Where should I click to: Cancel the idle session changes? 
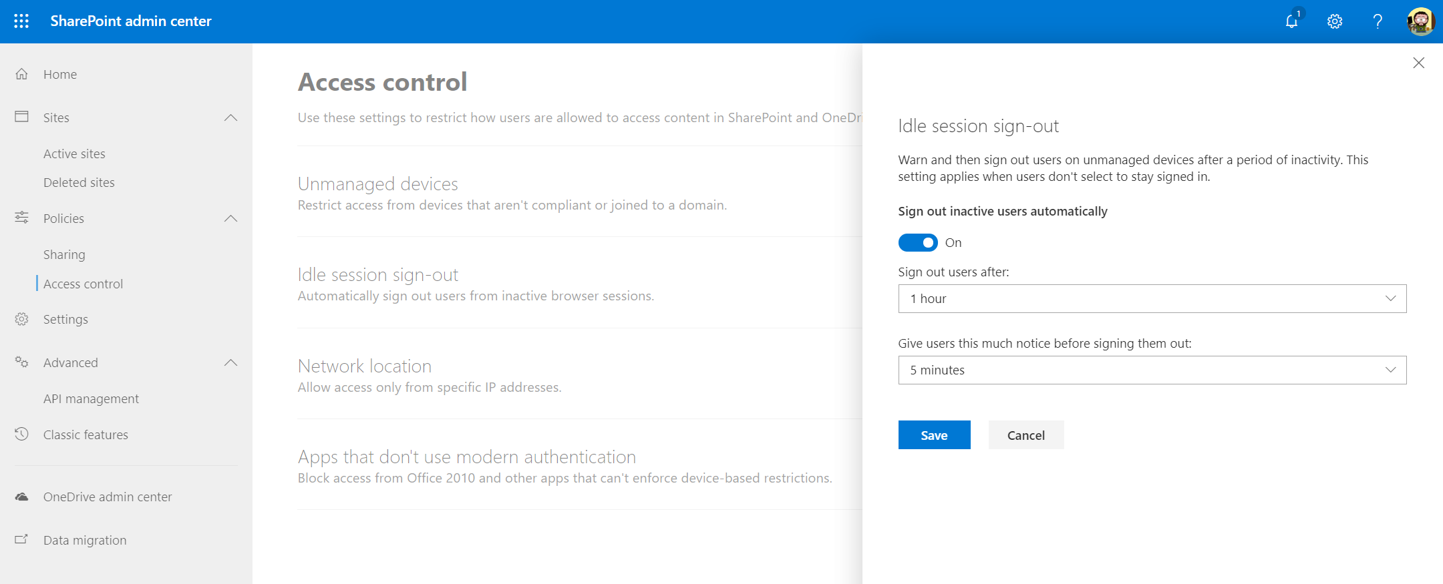1025,435
